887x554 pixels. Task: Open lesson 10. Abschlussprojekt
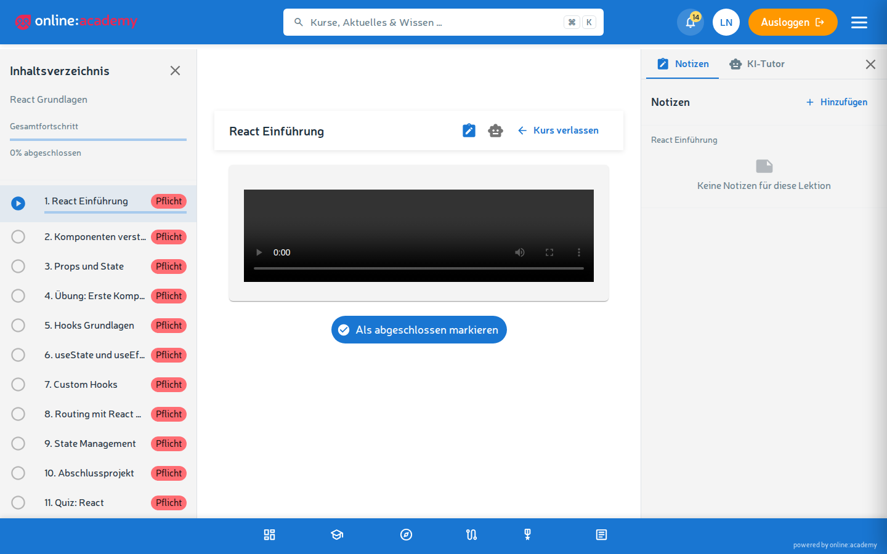99,473
